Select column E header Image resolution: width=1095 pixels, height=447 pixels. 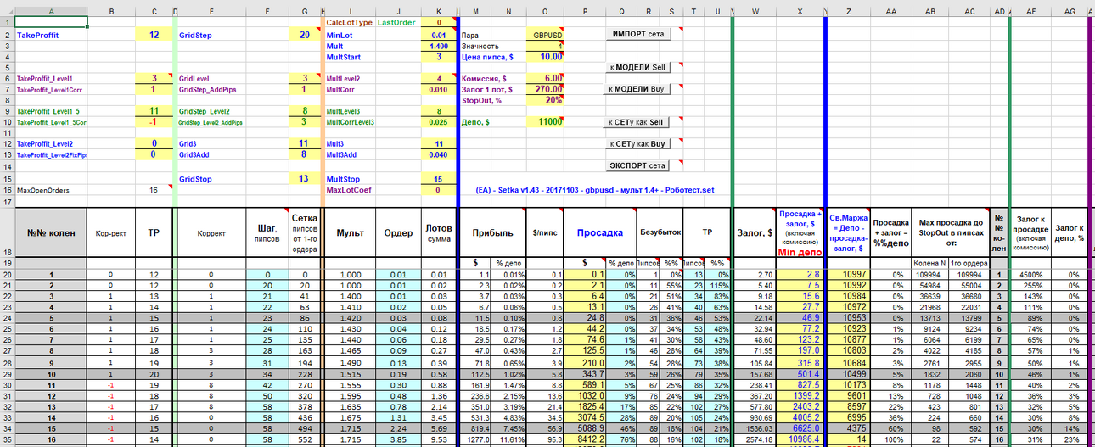(211, 11)
